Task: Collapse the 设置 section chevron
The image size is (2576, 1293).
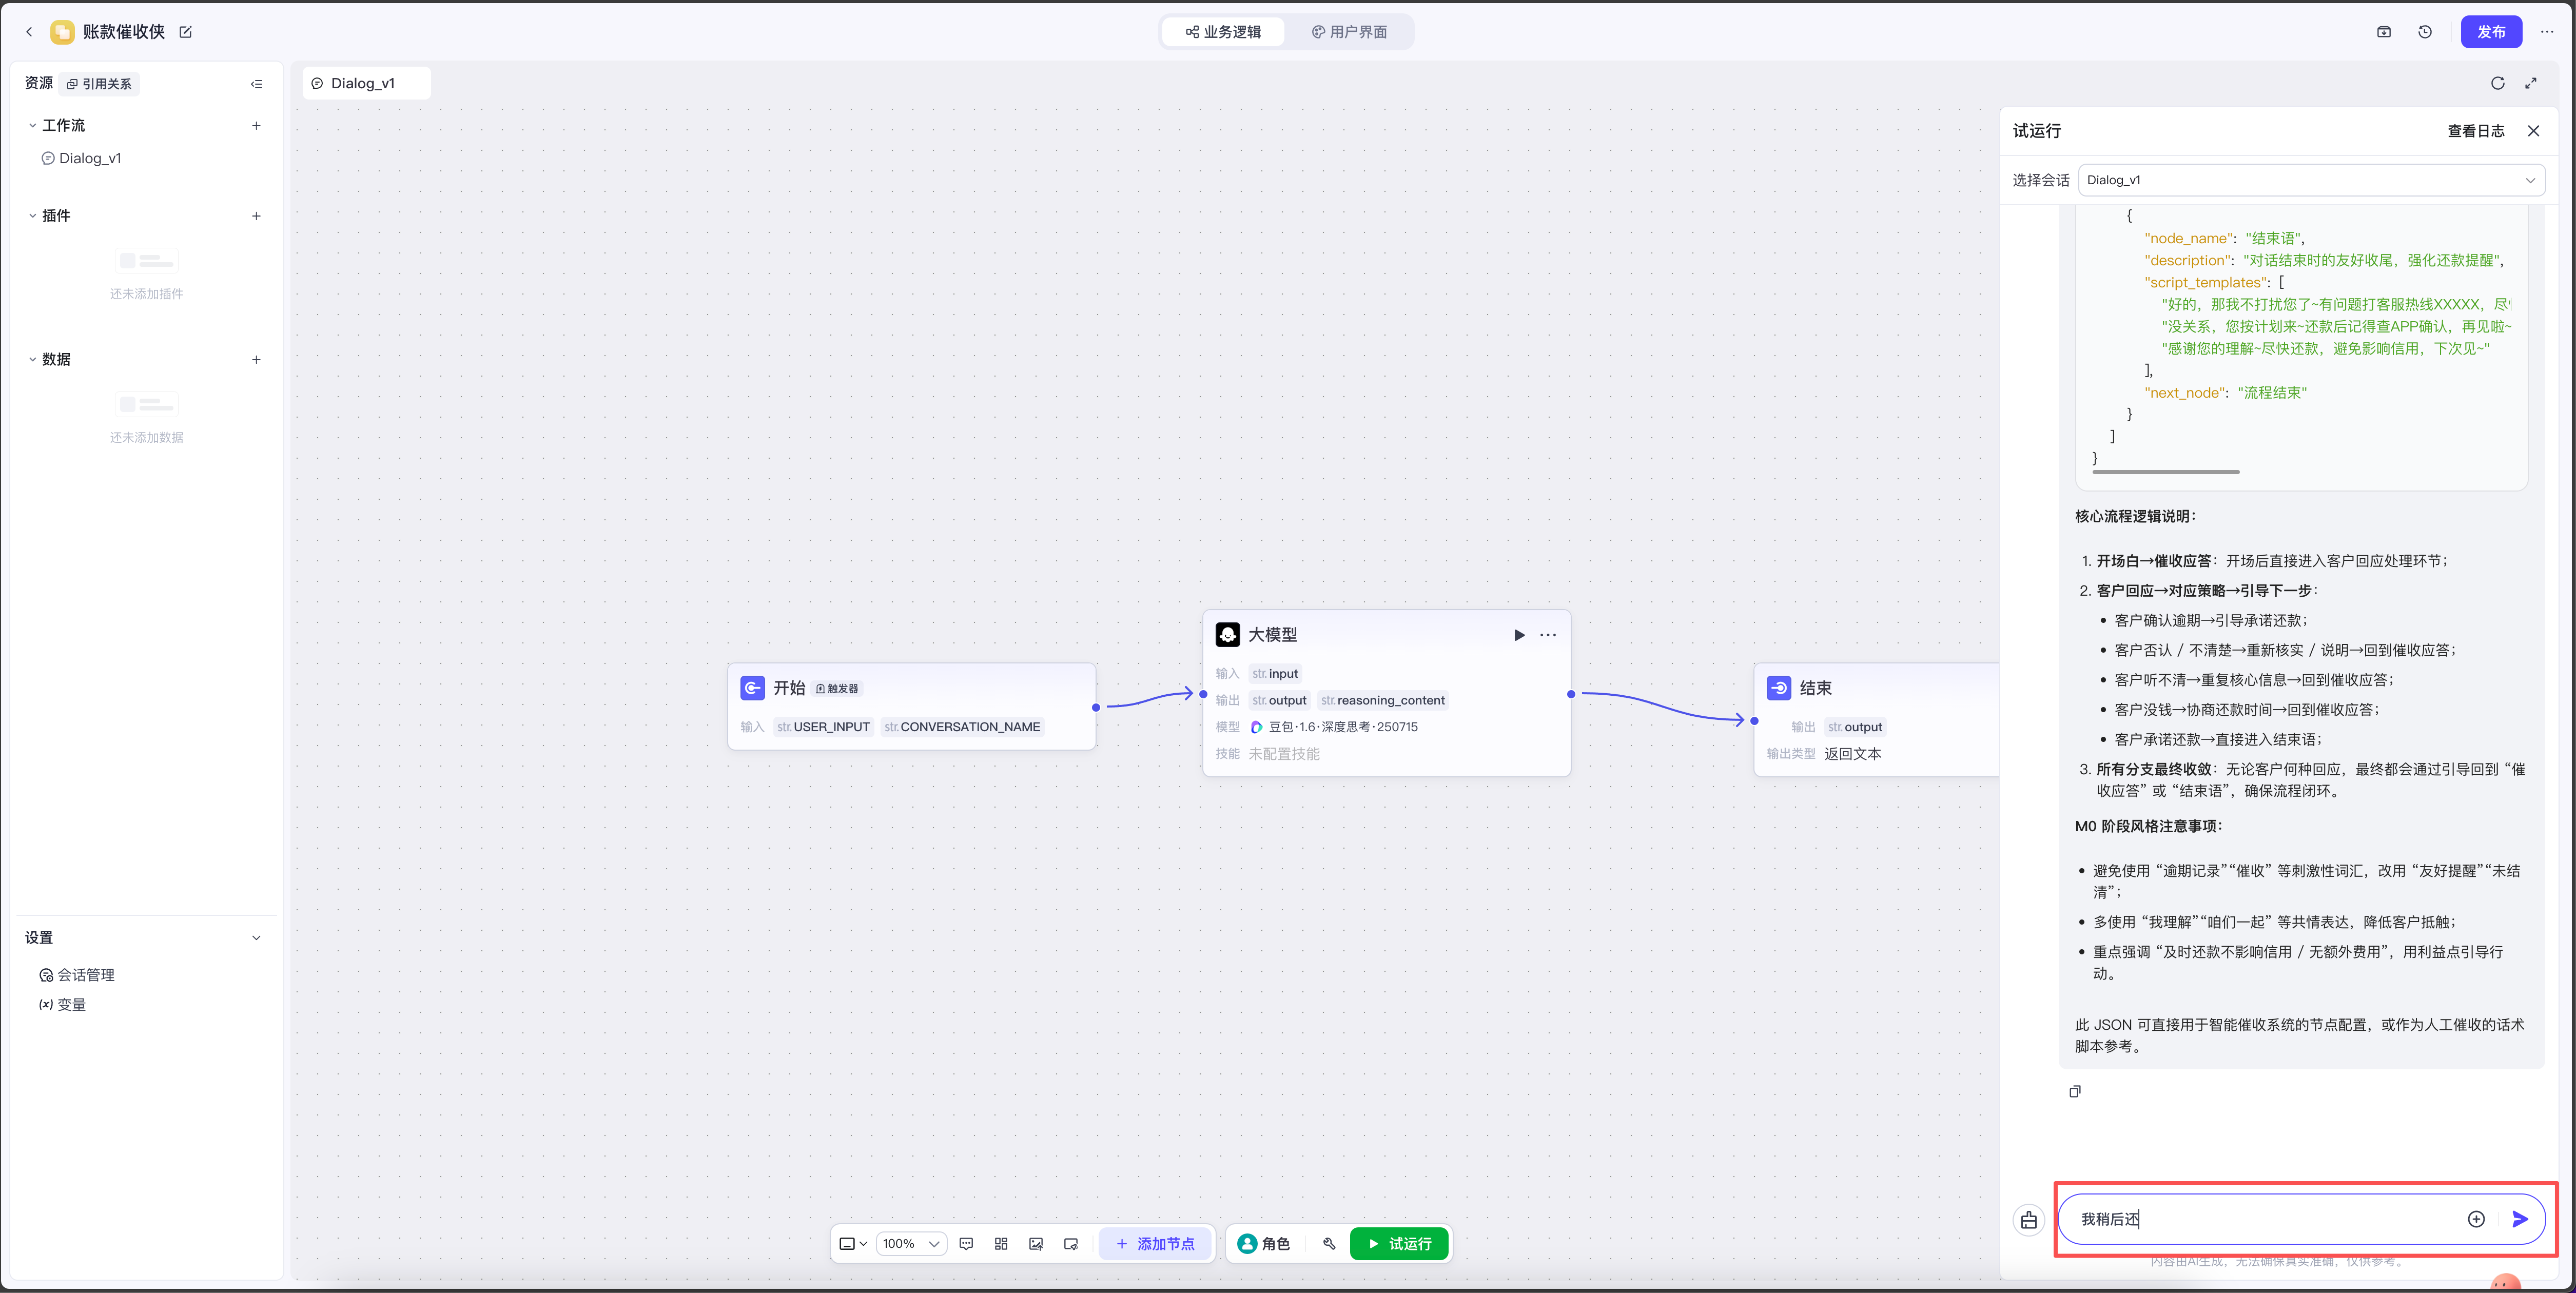Action: 256,938
